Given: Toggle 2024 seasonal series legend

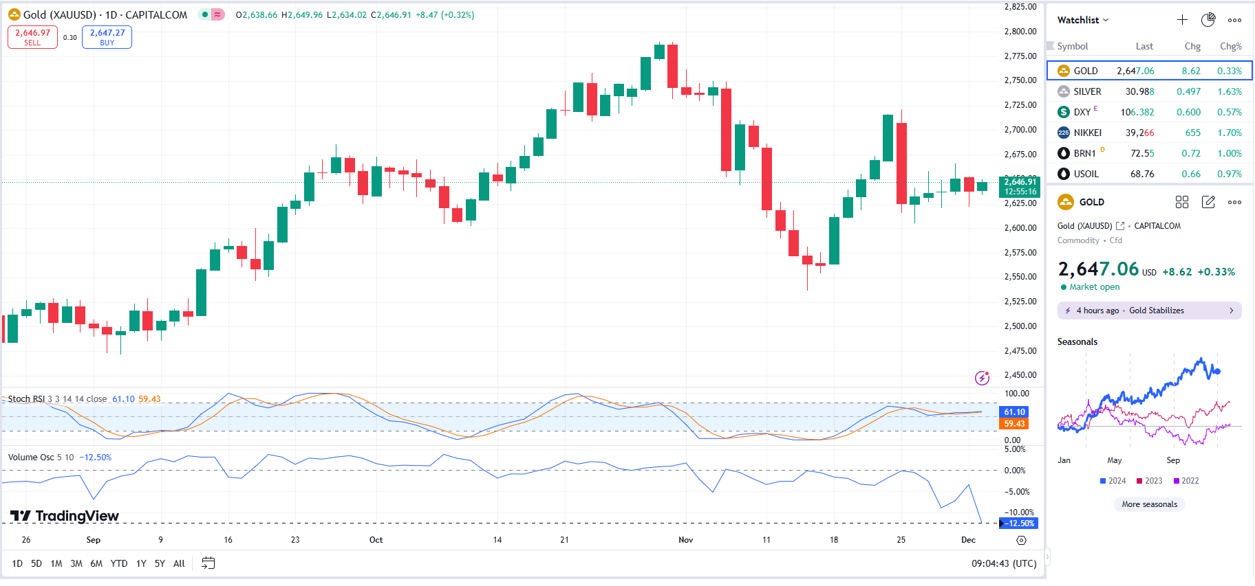Looking at the screenshot, I should (x=1113, y=481).
